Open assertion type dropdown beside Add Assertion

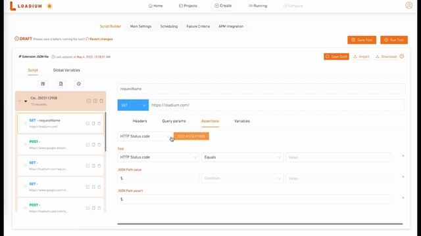(145, 136)
